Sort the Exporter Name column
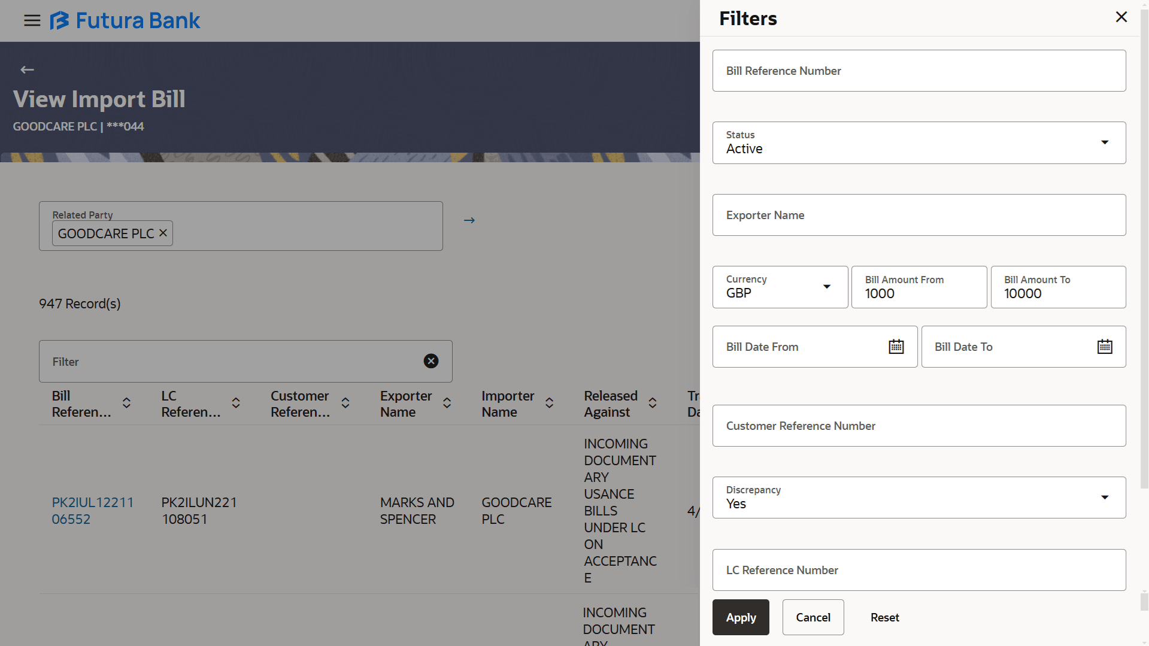The height and width of the screenshot is (646, 1149). click(447, 404)
